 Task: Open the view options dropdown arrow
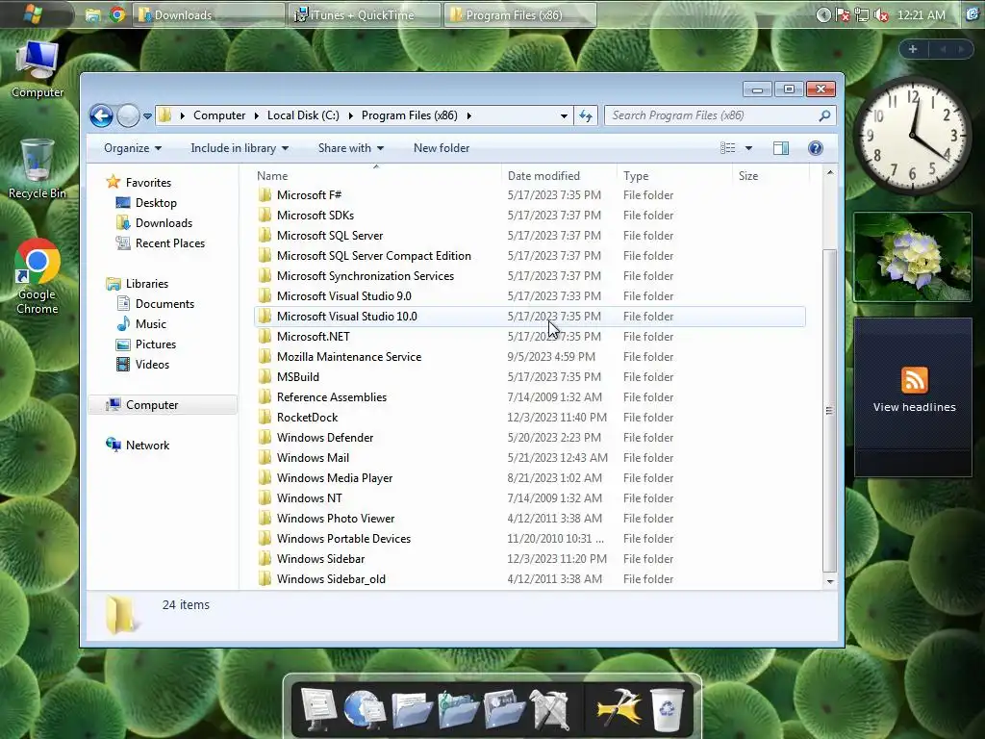coord(748,148)
